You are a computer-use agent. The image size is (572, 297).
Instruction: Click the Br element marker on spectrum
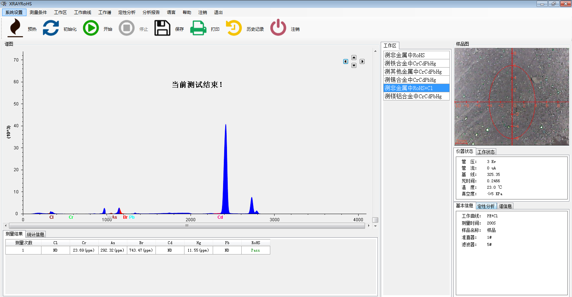pos(125,217)
